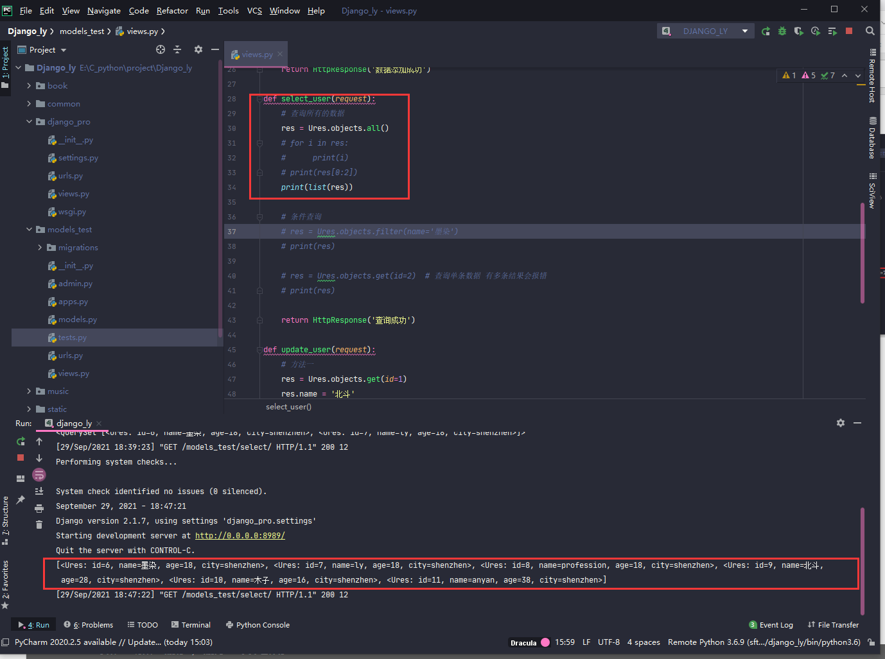Toggle the SciView tool window
The width and height of the screenshot is (885, 659).
(872, 191)
